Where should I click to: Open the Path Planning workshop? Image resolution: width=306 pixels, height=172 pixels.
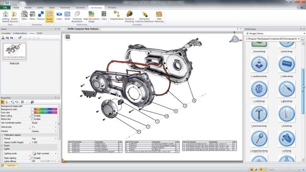point(159,17)
